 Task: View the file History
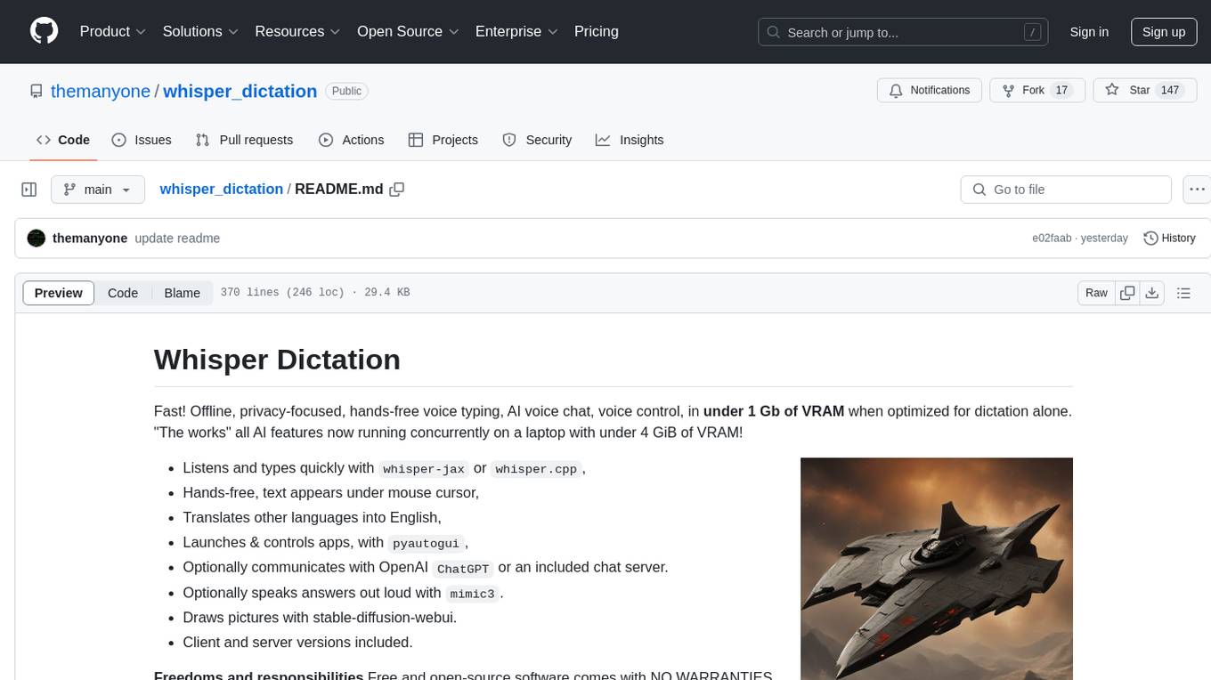1169,239
